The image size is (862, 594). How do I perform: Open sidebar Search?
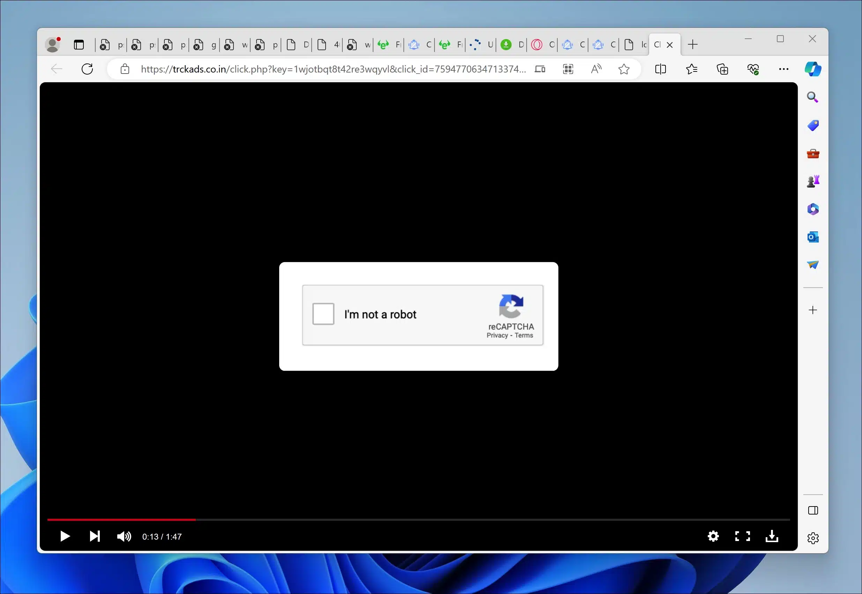(812, 97)
